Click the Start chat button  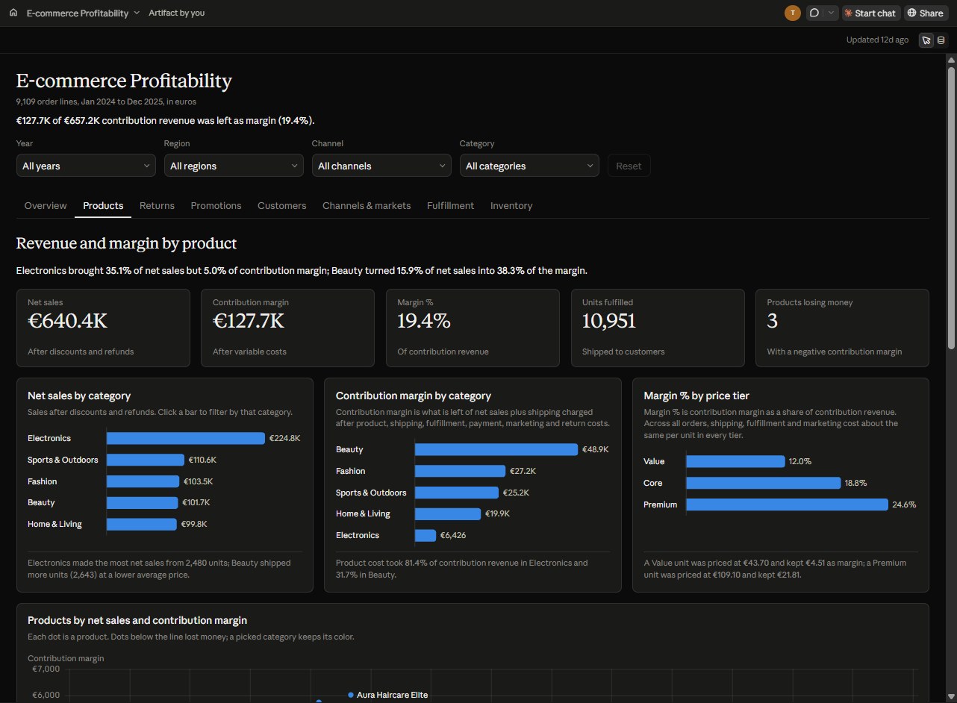pyautogui.click(x=870, y=13)
